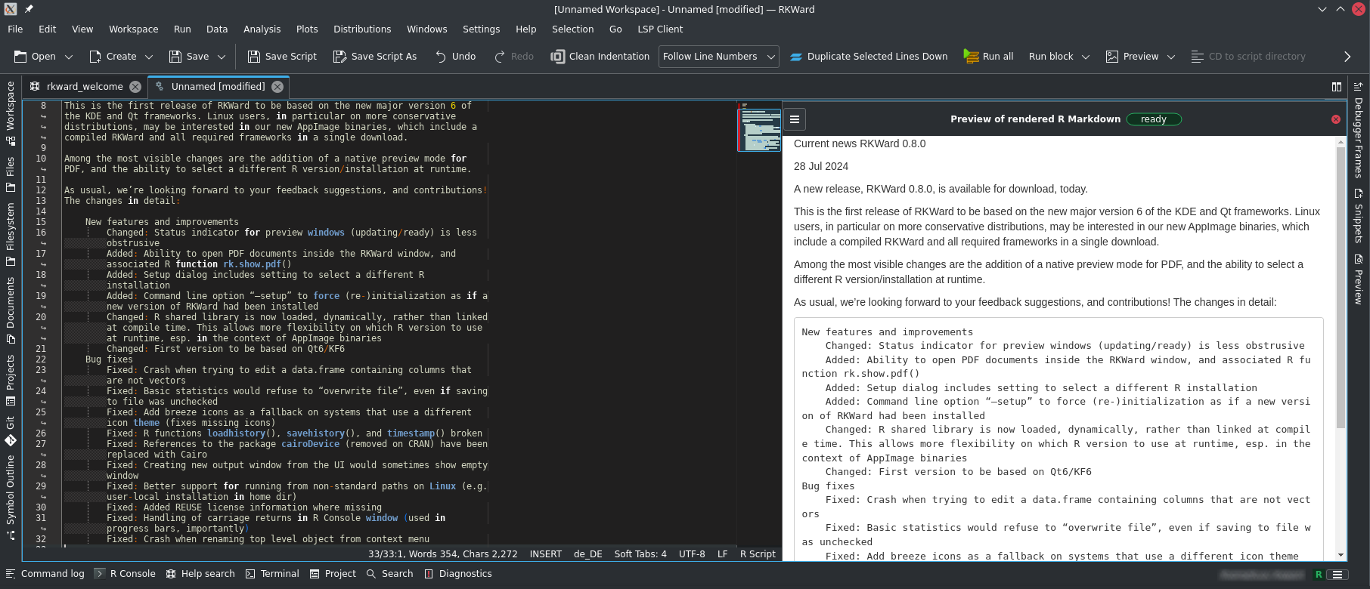The width and height of the screenshot is (1370, 589).
Task: Open the File menu
Action: coord(15,29)
